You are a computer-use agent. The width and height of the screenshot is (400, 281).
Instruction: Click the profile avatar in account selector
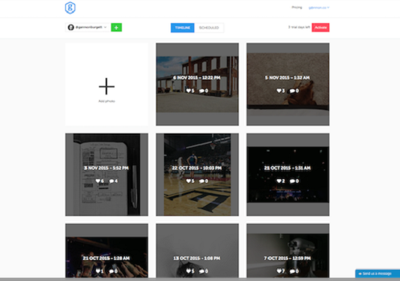[71, 27]
